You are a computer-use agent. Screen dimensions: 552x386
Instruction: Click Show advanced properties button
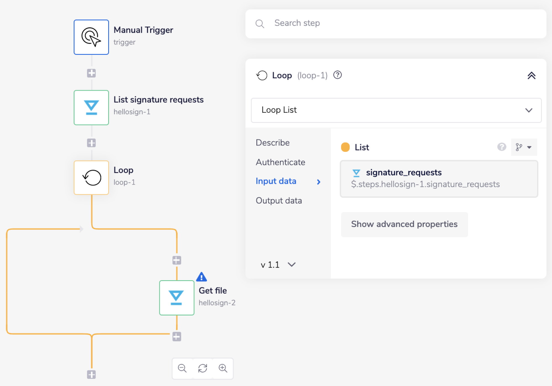404,224
